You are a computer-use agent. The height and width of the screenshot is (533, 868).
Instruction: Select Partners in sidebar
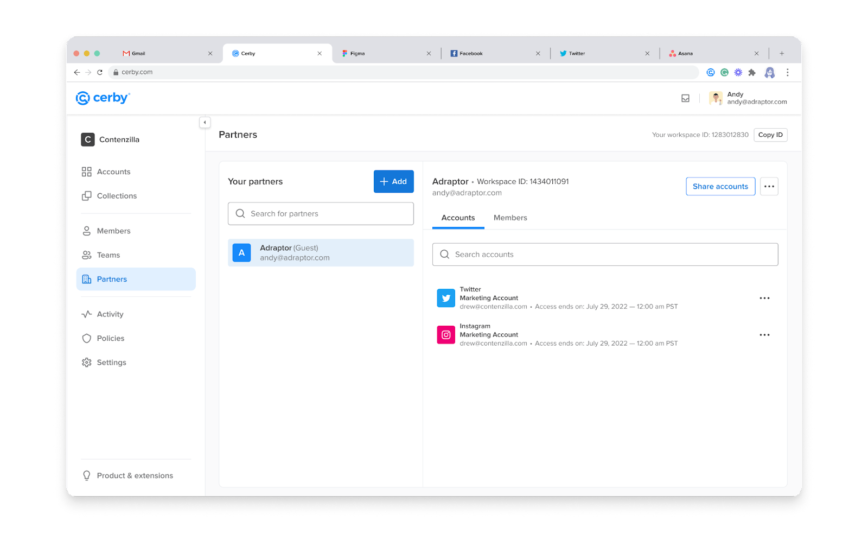click(x=136, y=279)
